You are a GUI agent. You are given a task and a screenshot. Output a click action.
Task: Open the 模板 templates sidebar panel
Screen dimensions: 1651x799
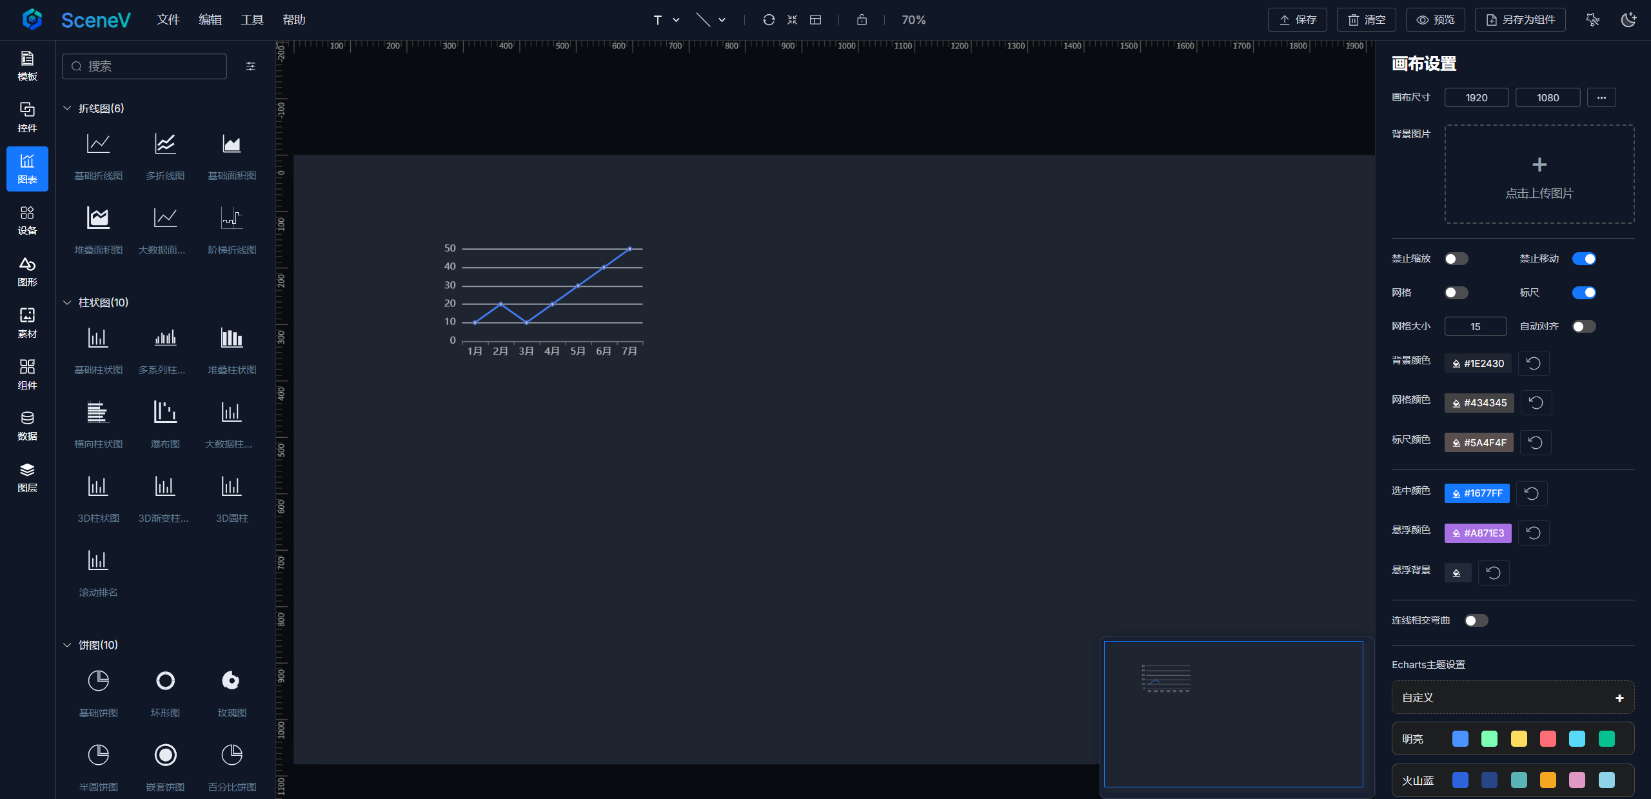pyautogui.click(x=27, y=66)
